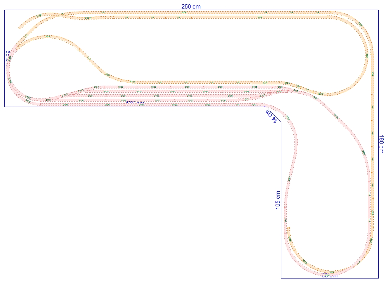
Task: Click the orange straight track below yard junction
Action: (194, 82)
